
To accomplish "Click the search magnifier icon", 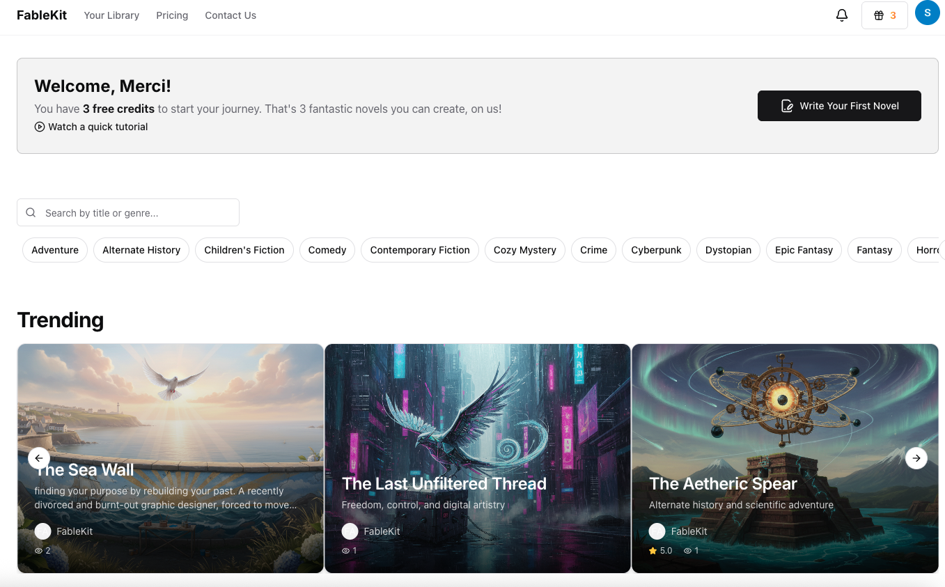I will (x=31, y=212).
